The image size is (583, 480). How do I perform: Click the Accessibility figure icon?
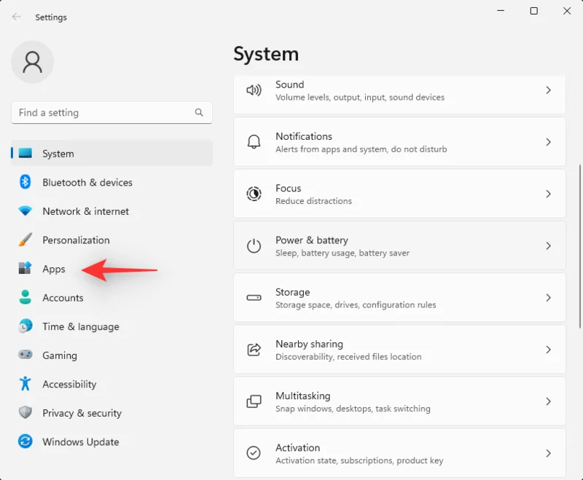(23, 384)
